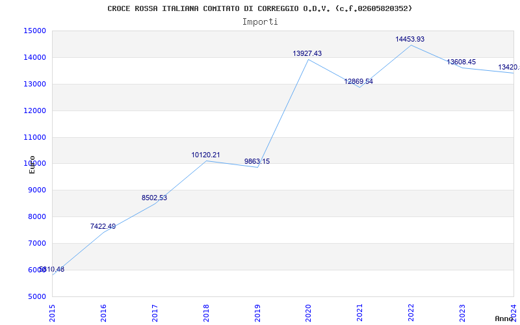Click the 15000 y-axis tick label

[34, 31]
